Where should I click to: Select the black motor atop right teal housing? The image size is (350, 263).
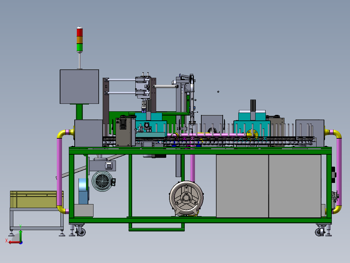click(253, 105)
